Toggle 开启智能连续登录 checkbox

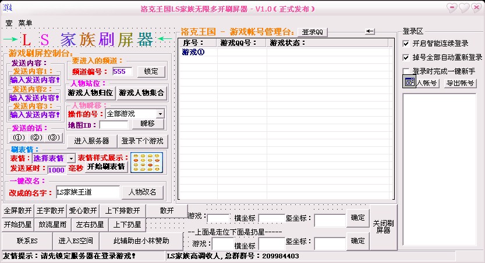tap(406, 44)
